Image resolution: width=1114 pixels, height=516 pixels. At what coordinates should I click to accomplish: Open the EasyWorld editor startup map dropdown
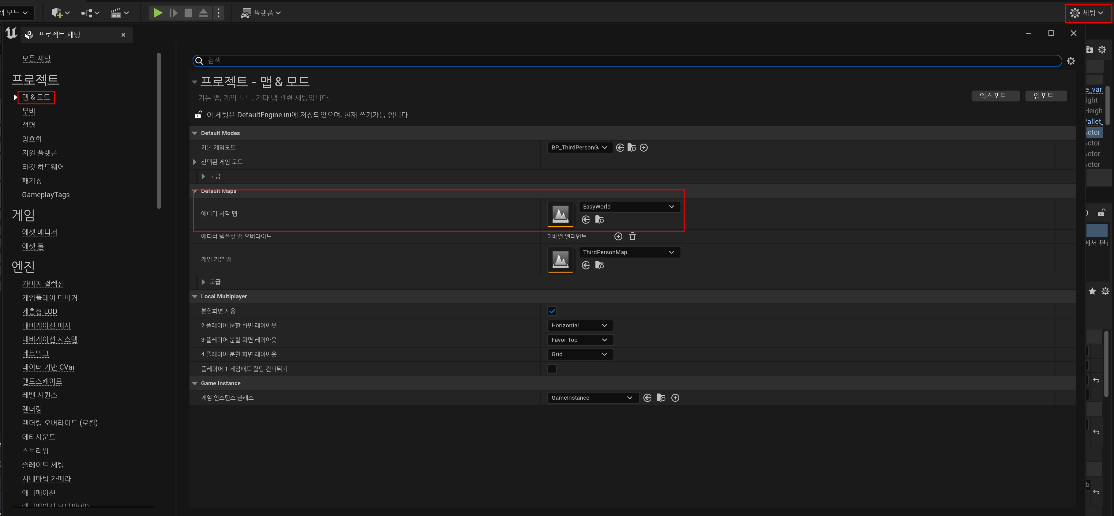point(629,207)
